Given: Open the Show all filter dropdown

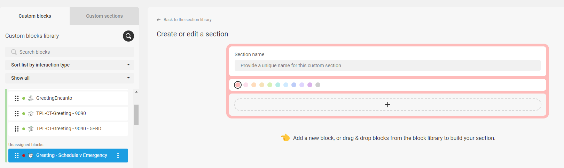Looking at the screenshot, I should click(70, 78).
